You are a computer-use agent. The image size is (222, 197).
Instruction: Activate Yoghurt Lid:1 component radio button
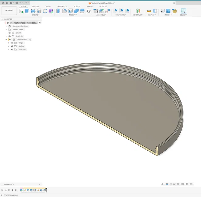point(30,40)
